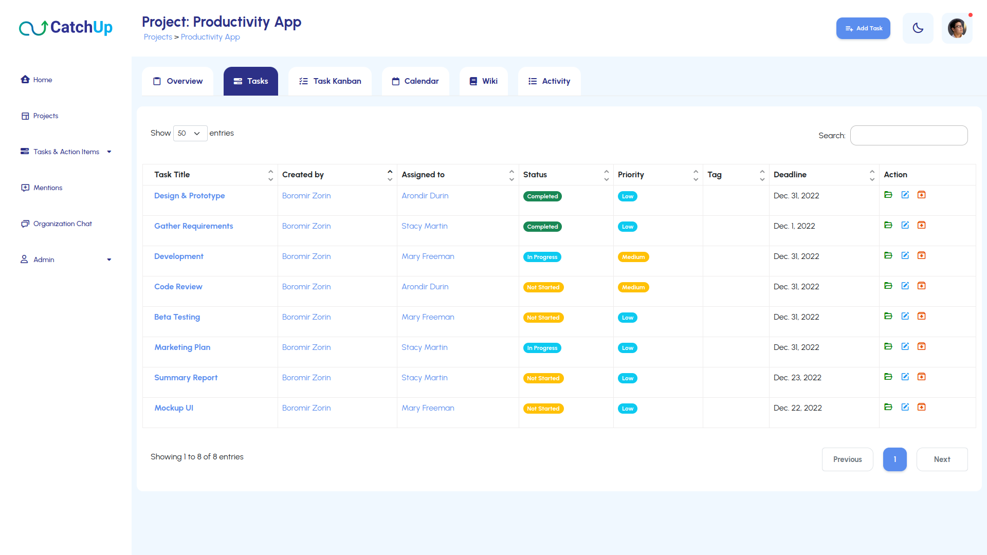Switch to the Calendar tab
The width and height of the screenshot is (987, 555).
pos(415,81)
